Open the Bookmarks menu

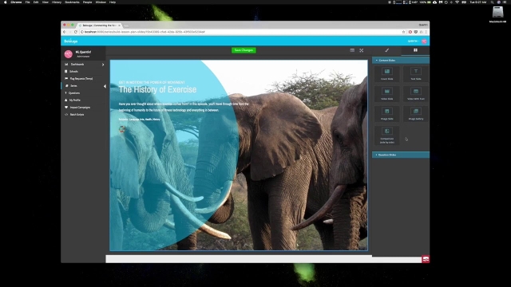(x=72, y=2)
